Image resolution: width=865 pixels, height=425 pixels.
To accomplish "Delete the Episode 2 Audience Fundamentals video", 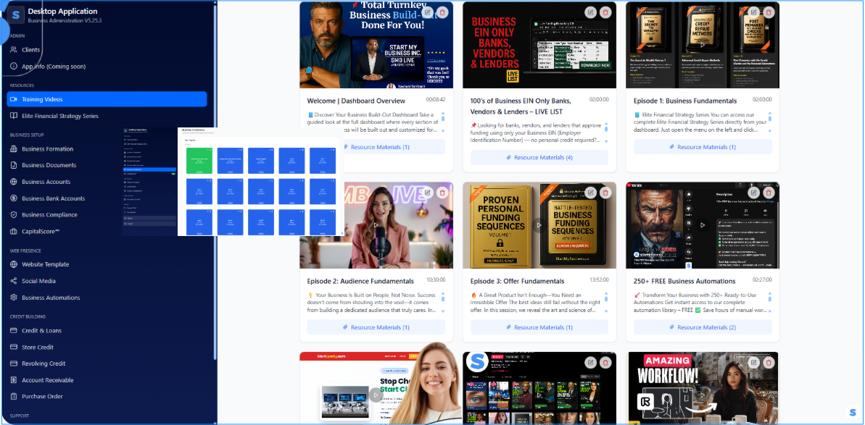I will (x=442, y=193).
